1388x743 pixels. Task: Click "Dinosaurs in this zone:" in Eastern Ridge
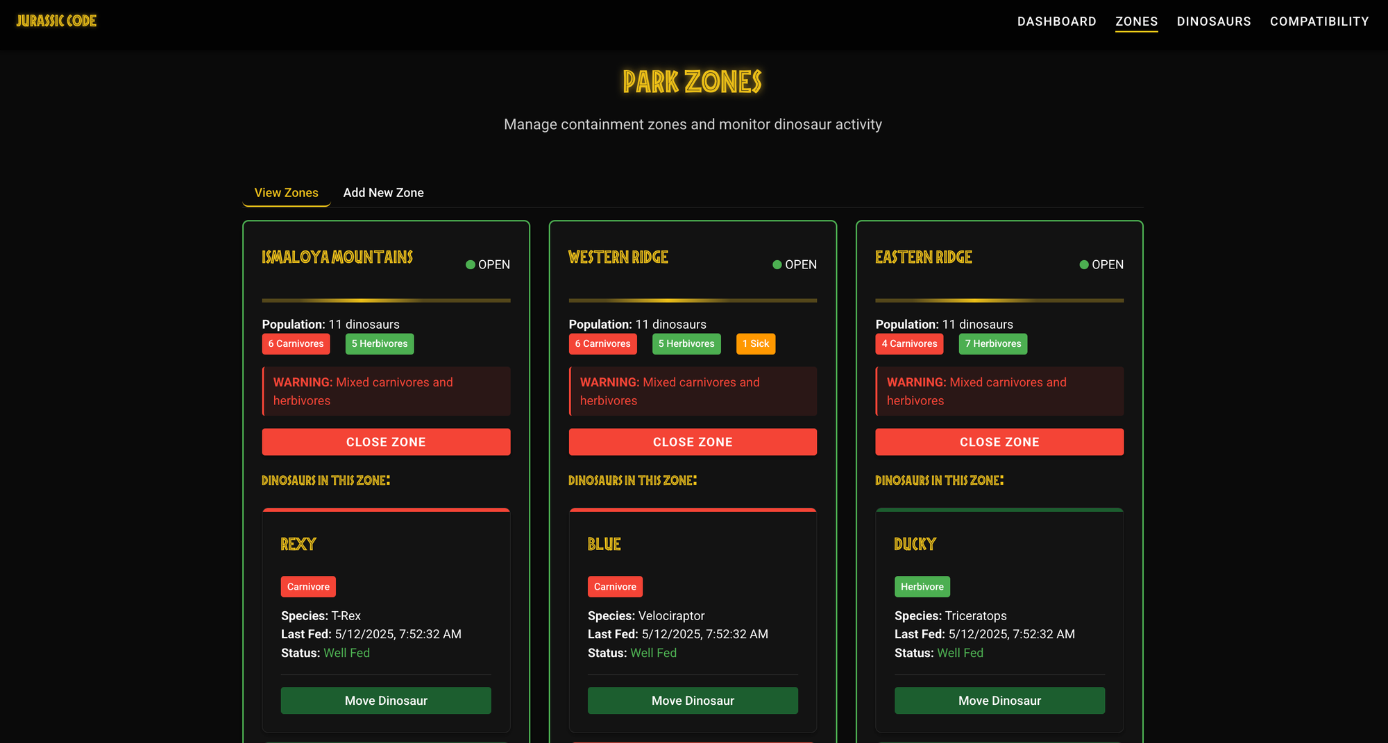pos(940,480)
